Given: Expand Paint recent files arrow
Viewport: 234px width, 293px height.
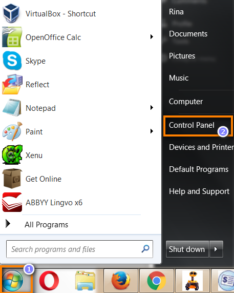Looking at the screenshot, I should pos(152,131).
